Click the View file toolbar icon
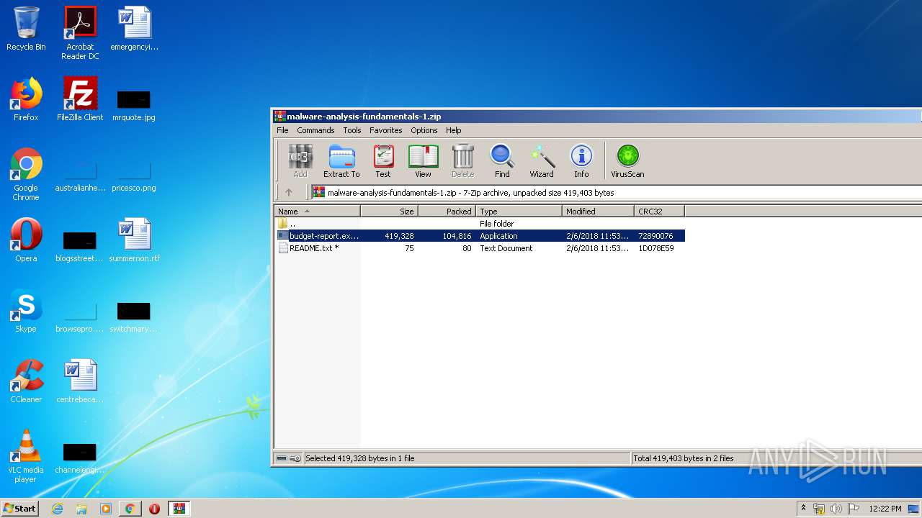 [423, 161]
